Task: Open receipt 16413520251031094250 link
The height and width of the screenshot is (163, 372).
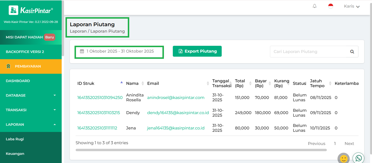Action: coord(100,98)
